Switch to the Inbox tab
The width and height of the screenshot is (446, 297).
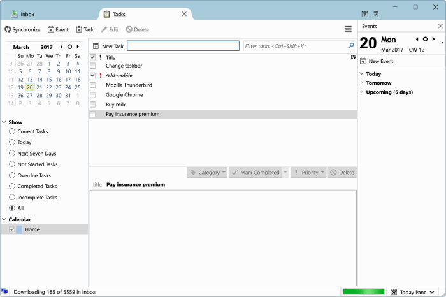click(23, 14)
